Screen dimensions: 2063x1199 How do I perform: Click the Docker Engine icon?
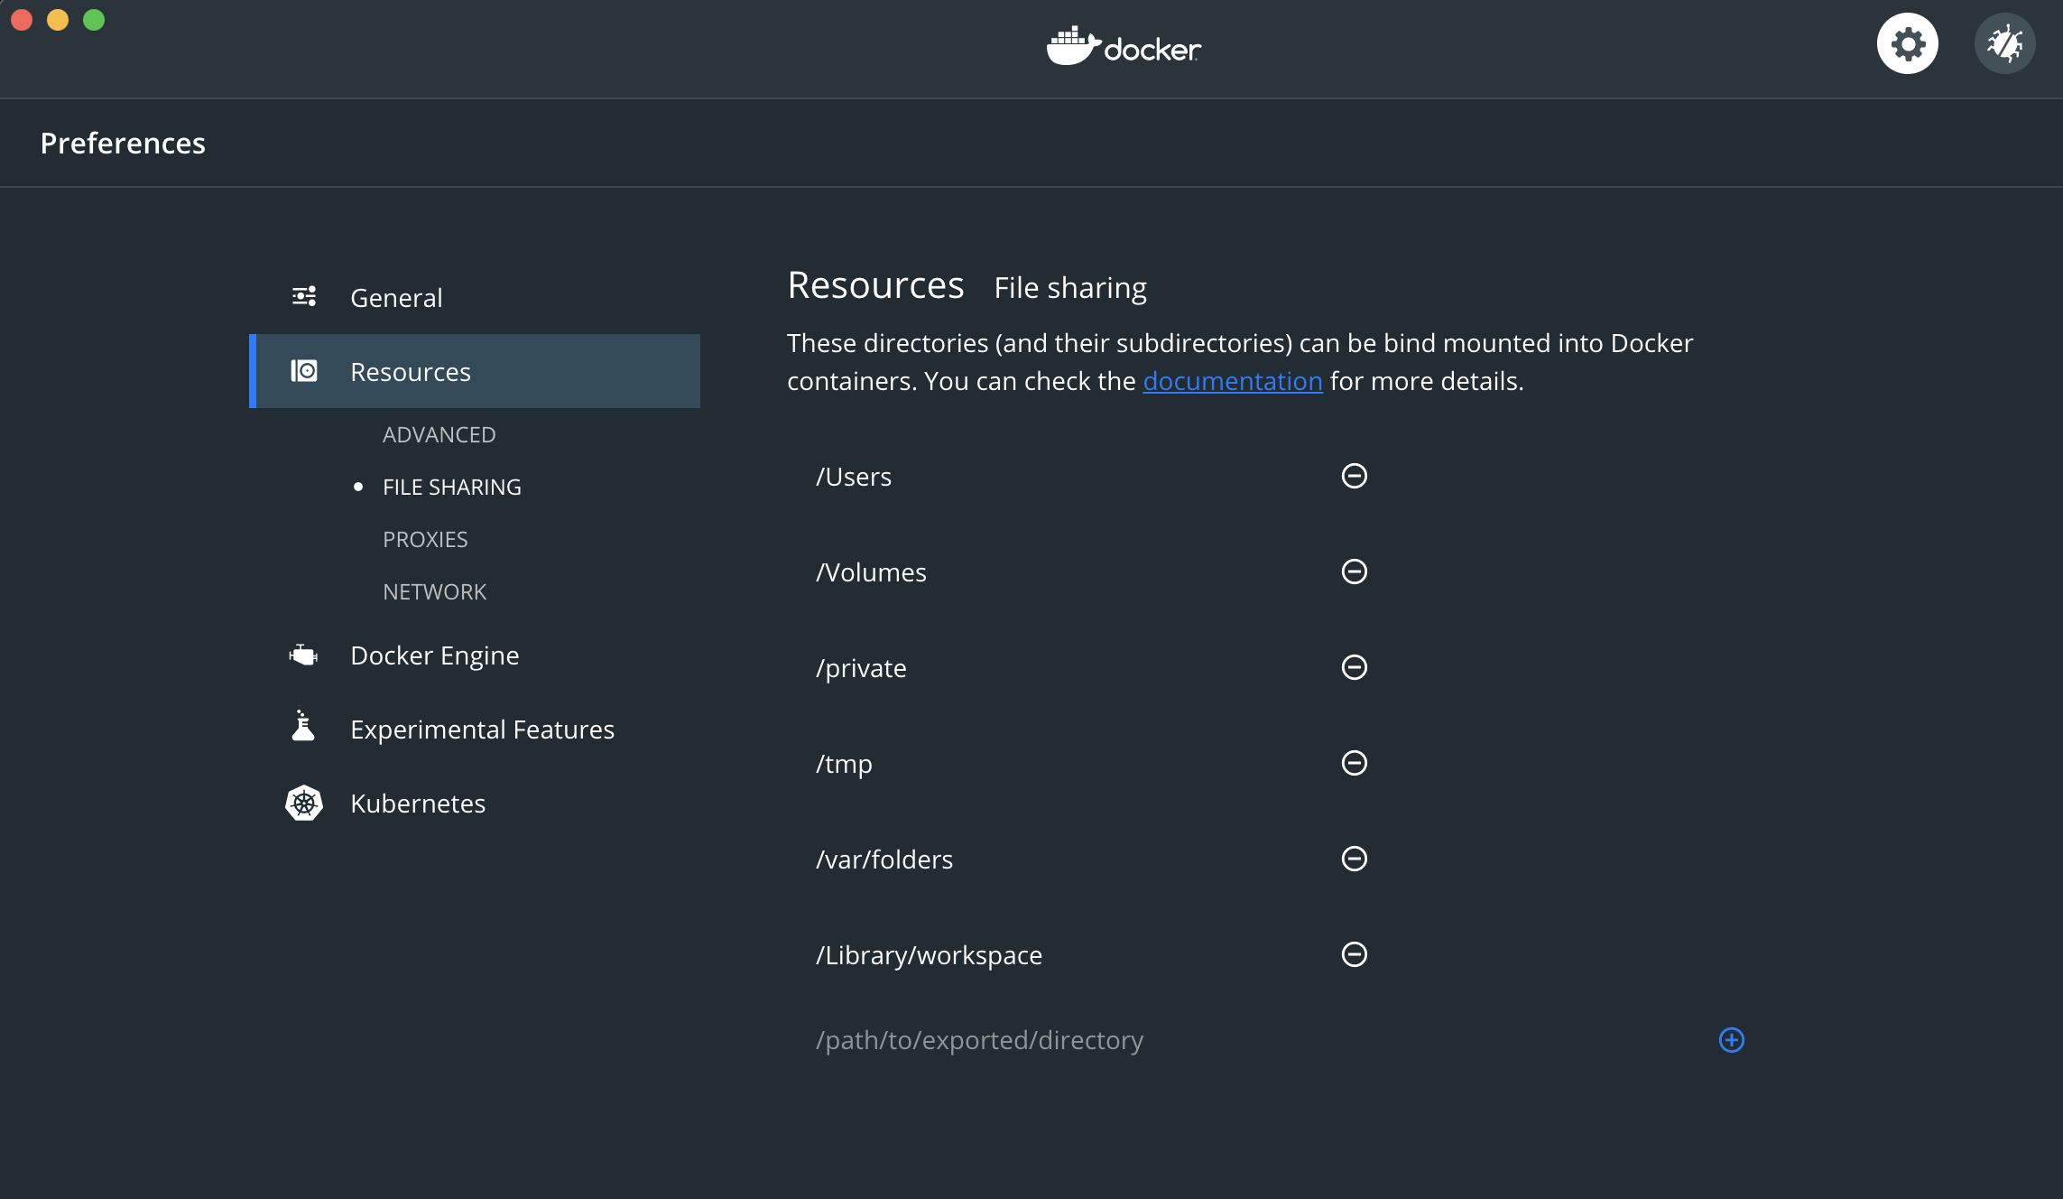pos(304,655)
